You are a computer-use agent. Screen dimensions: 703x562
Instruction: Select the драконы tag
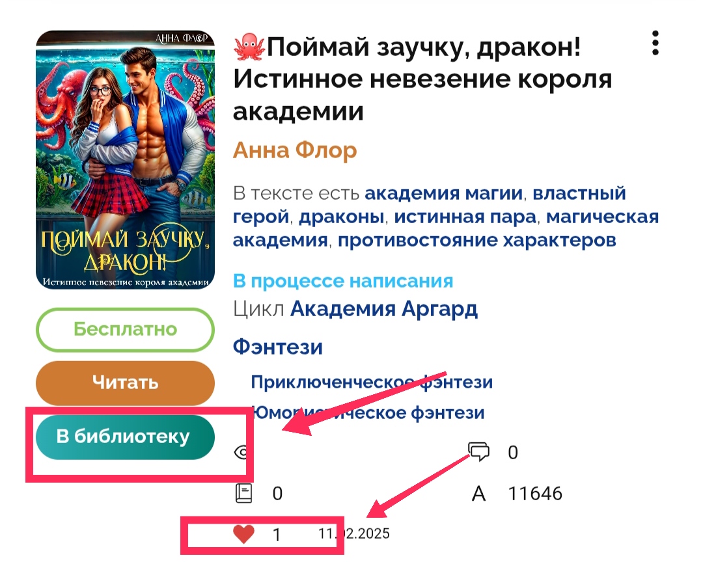tap(341, 217)
